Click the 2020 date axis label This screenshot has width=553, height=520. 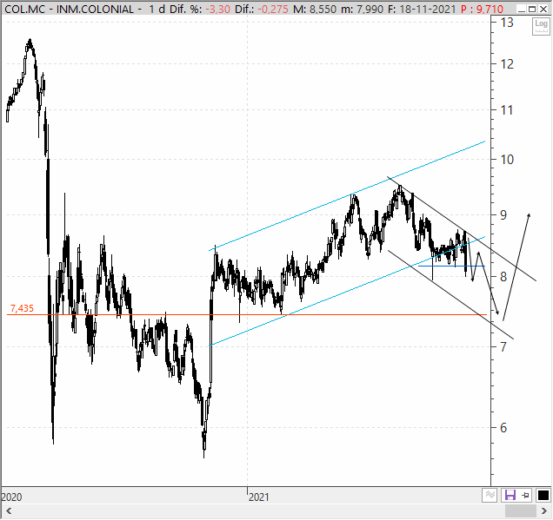point(11,497)
